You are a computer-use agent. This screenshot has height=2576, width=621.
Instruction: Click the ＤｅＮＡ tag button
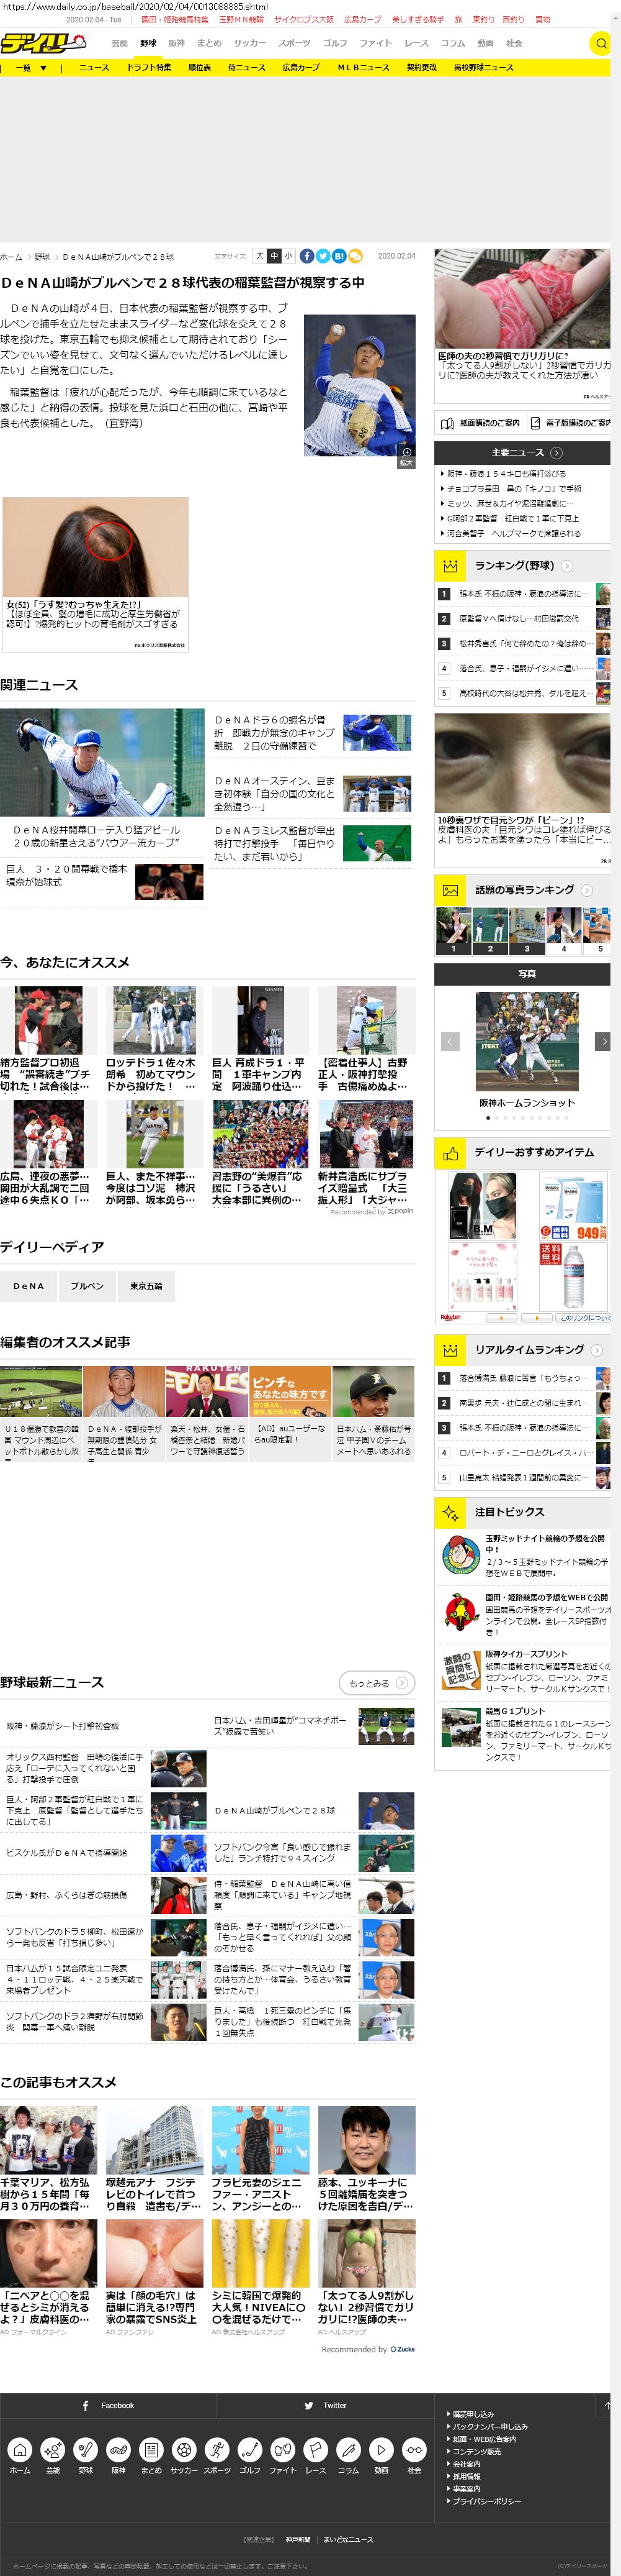coord(29,1286)
